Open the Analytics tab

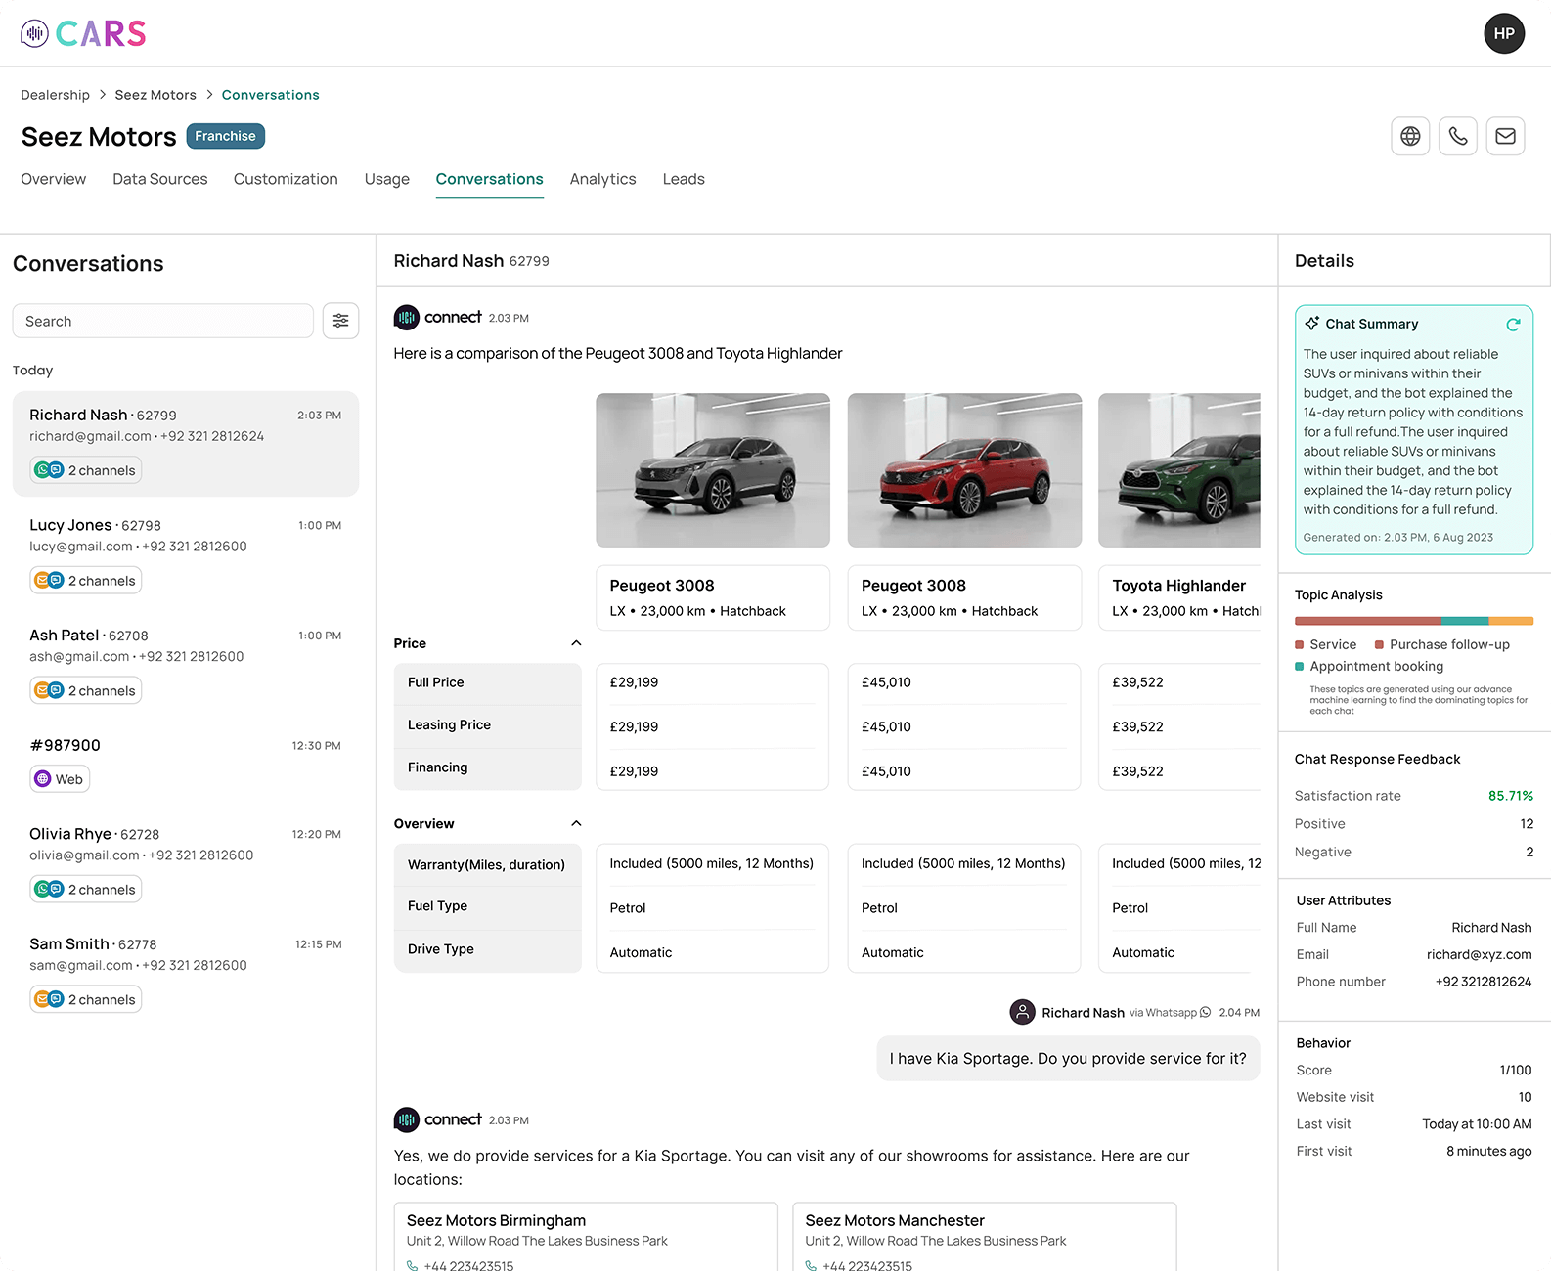(x=603, y=179)
